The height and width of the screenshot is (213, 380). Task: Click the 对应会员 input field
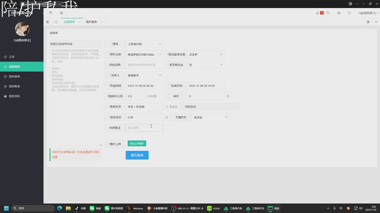[220, 107]
